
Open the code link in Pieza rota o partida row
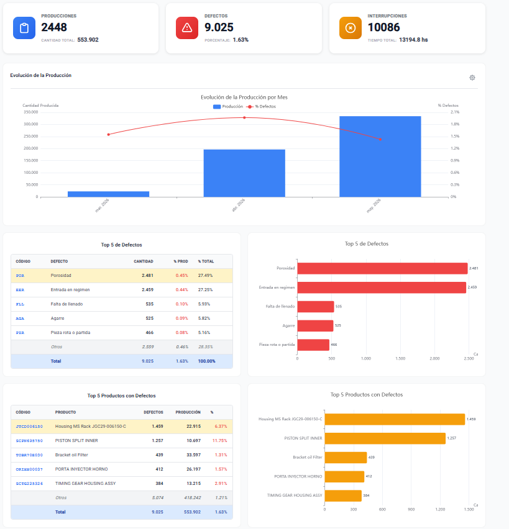20,333
